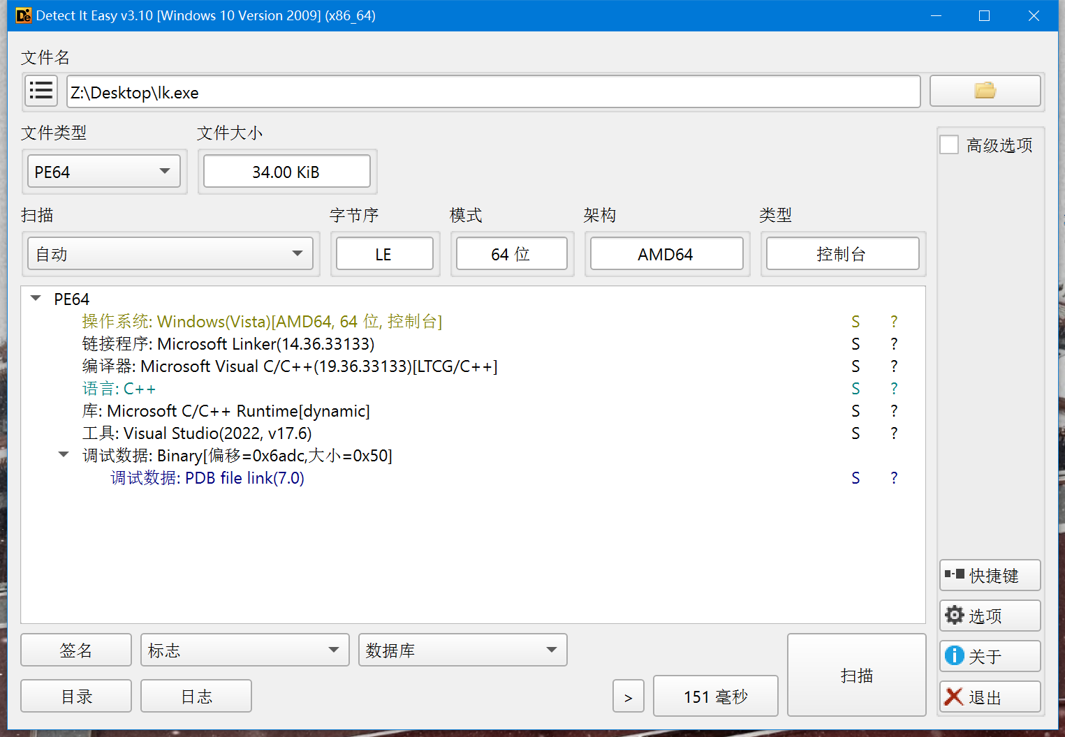Click S on the 库 Runtime row
Screen dimensions: 1065x737
click(x=855, y=410)
